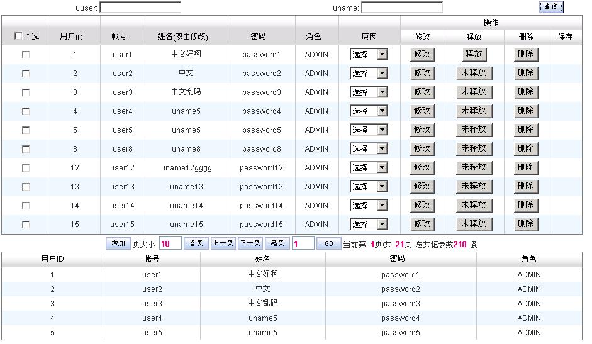Click the 查询 search button
The height and width of the screenshot is (344, 592).
tap(550, 7)
